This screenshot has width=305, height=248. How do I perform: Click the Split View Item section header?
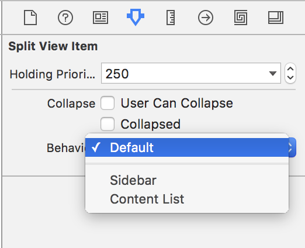[53, 46]
